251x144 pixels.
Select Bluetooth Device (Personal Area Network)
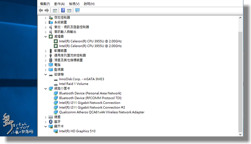coord(90,93)
